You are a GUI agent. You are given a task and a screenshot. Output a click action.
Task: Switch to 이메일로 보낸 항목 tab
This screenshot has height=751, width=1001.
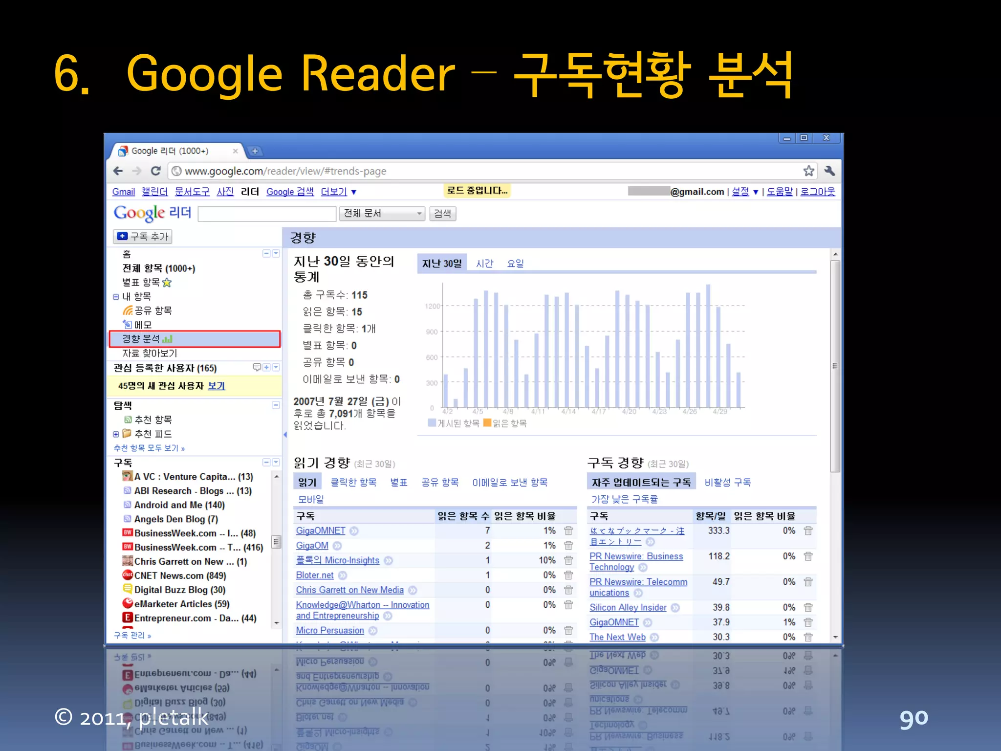pyautogui.click(x=510, y=483)
